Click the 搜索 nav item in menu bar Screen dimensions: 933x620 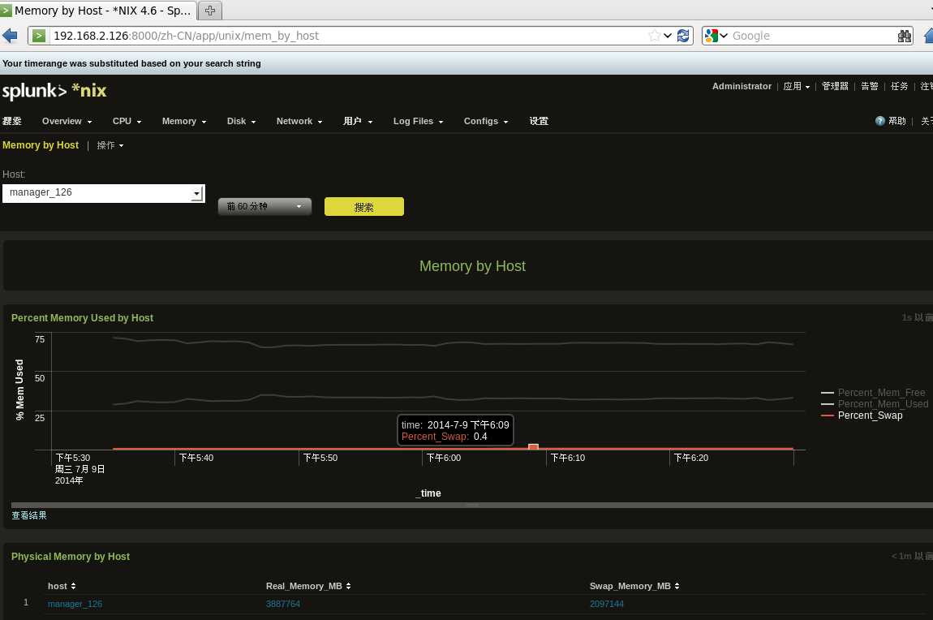coord(12,121)
